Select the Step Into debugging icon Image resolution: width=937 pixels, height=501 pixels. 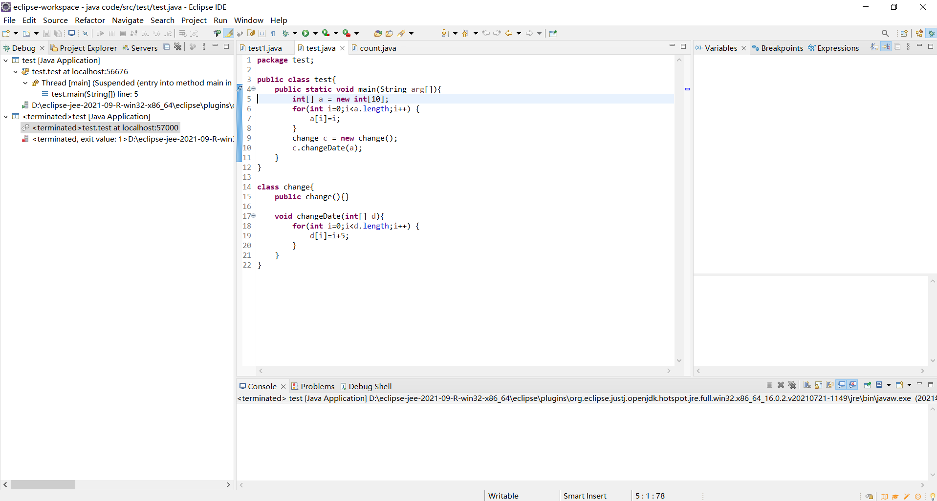coord(145,33)
